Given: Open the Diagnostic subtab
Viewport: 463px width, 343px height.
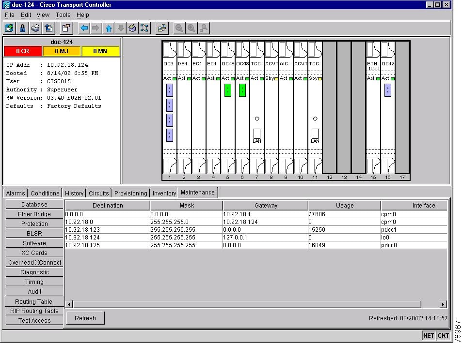Looking at the screenshot, I should (x=34, y=272).
